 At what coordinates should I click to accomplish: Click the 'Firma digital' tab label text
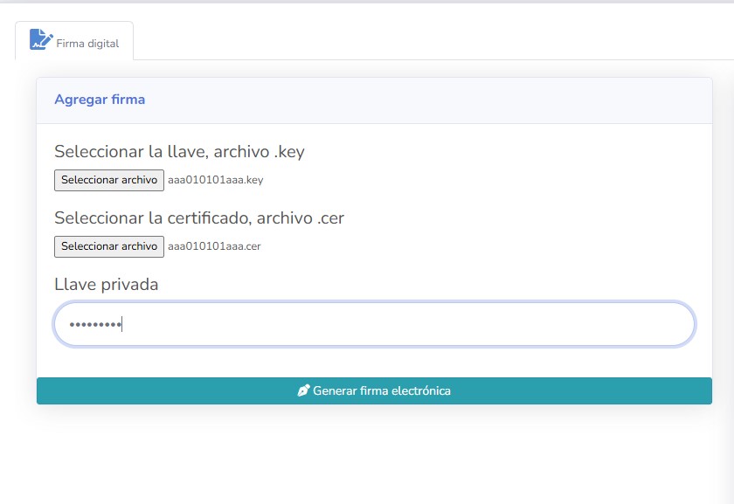click(87, 43)
